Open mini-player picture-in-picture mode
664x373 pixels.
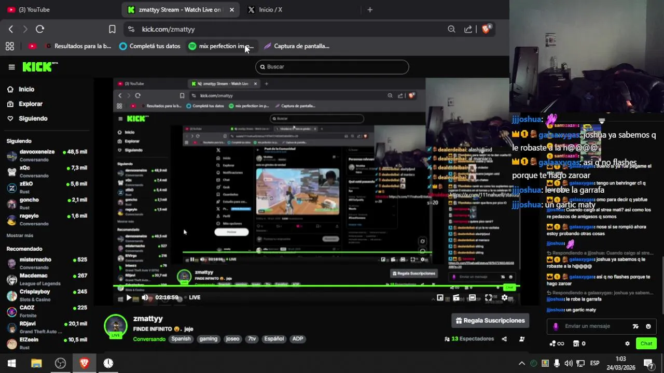(440, 297)
